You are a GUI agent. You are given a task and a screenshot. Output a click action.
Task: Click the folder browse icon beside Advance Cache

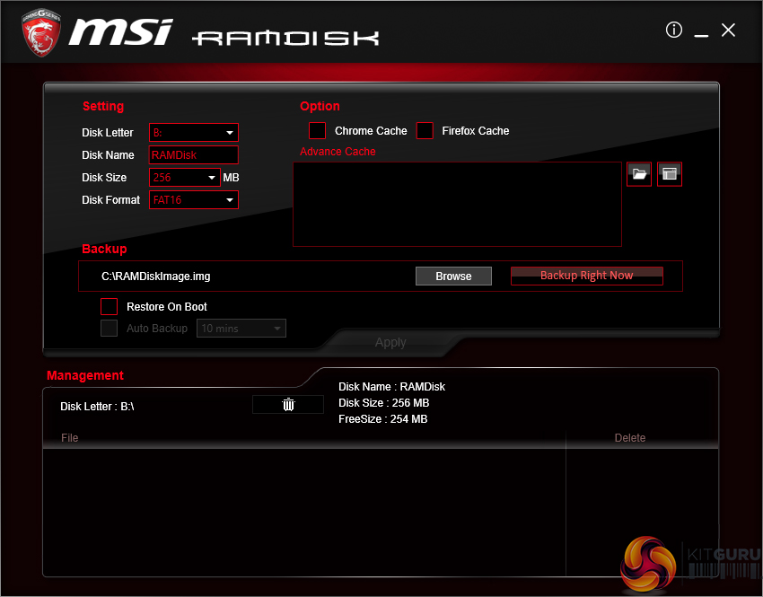click(x=639, y=174)
